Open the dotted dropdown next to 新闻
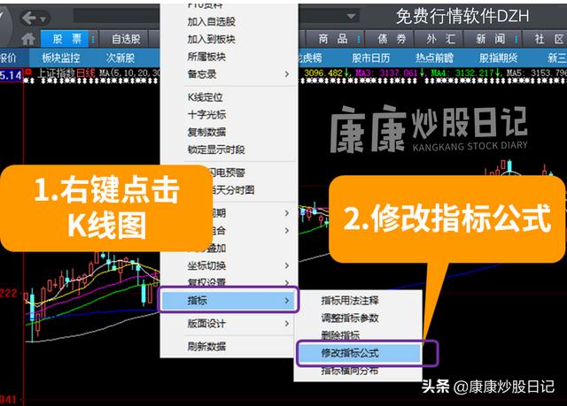 tap(517, 39)
